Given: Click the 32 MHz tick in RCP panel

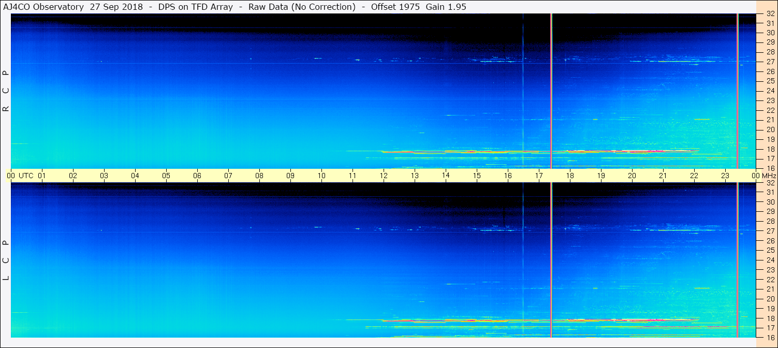Looking at the screenshot, I should pyautogui.click(x=770, y=14).
